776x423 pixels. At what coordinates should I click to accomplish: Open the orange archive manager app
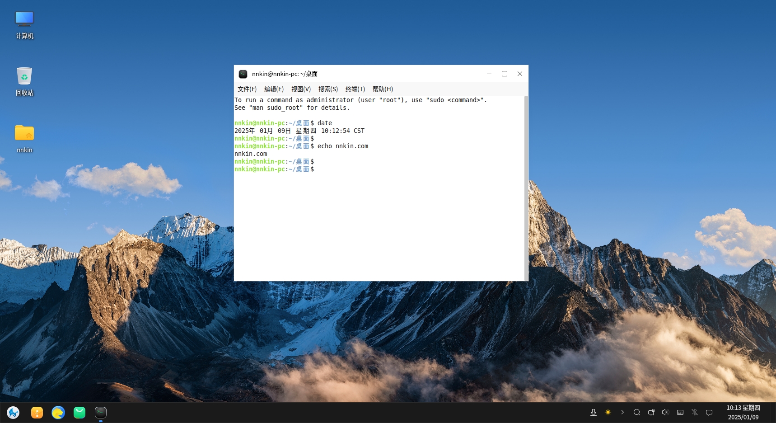(x=37, y=412)
